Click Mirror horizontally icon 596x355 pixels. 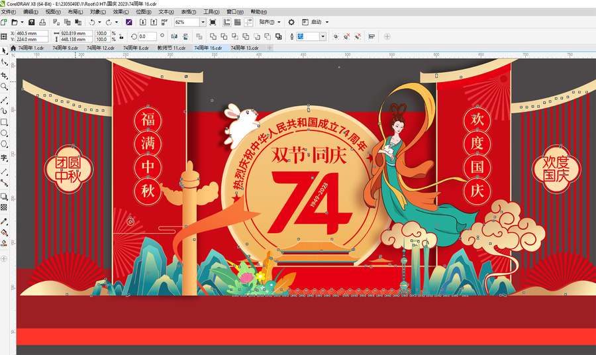(174, 36)
